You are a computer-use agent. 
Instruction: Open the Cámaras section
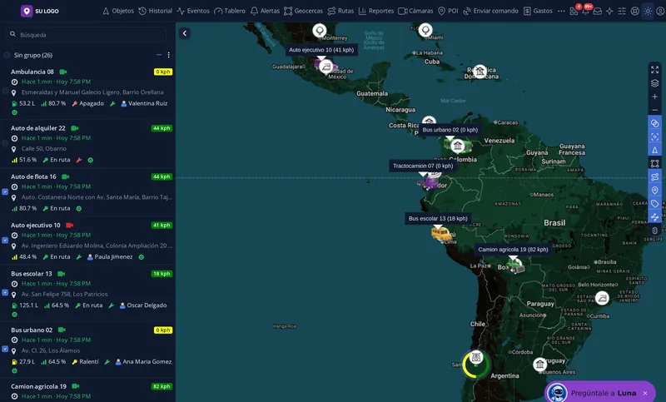[x=415, y=11]
